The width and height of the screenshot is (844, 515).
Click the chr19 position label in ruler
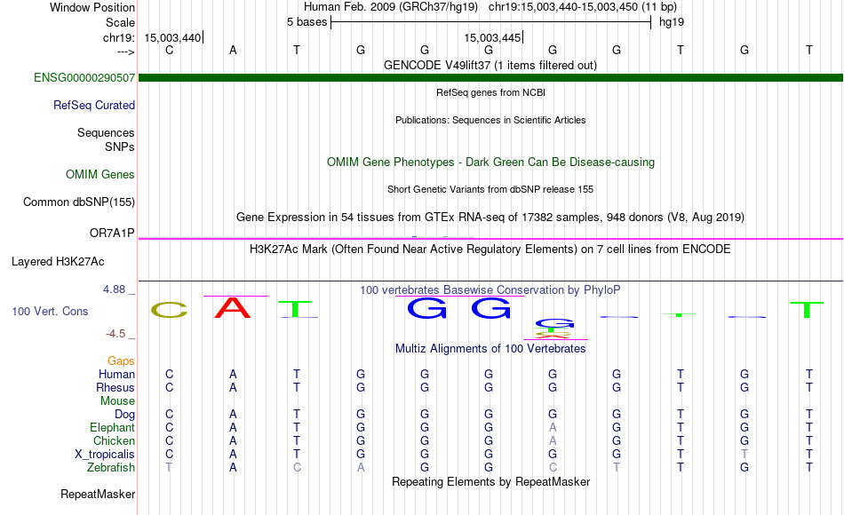coord(119,37)
